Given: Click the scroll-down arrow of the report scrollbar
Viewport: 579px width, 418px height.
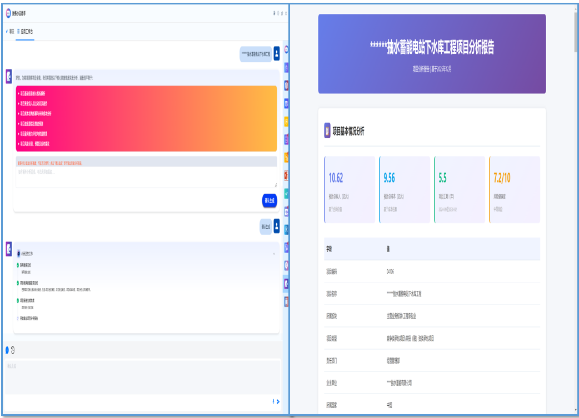Looking at the screenshot, I should pos(576,410).
